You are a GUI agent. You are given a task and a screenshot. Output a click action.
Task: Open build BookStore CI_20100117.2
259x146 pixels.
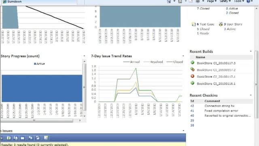pyautogui.click(x=216, y=70)
